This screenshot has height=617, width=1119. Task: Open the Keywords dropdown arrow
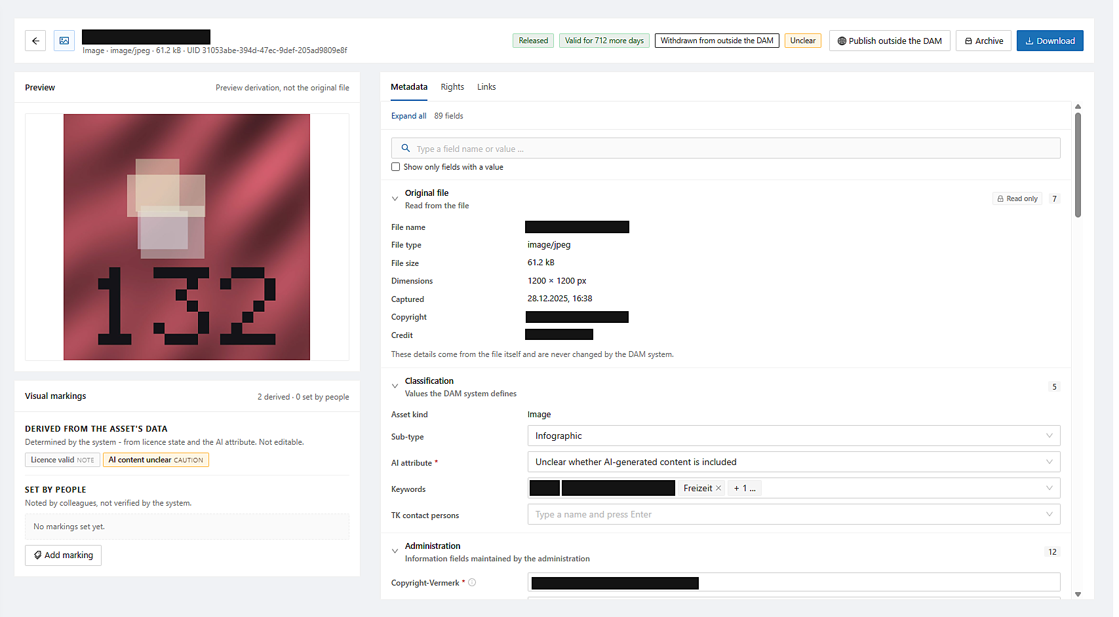tap(1049, 488)
